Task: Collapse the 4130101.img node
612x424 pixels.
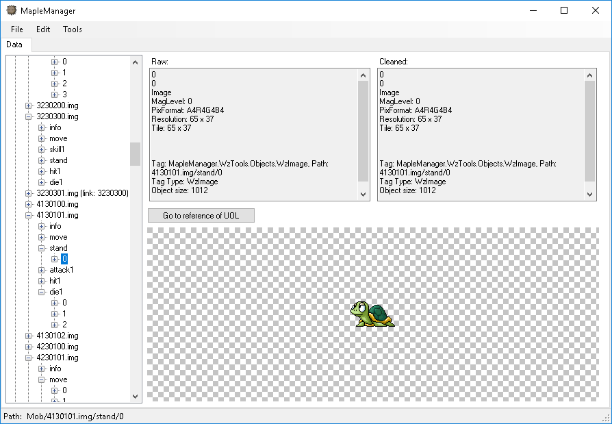Action: (28, 215)
